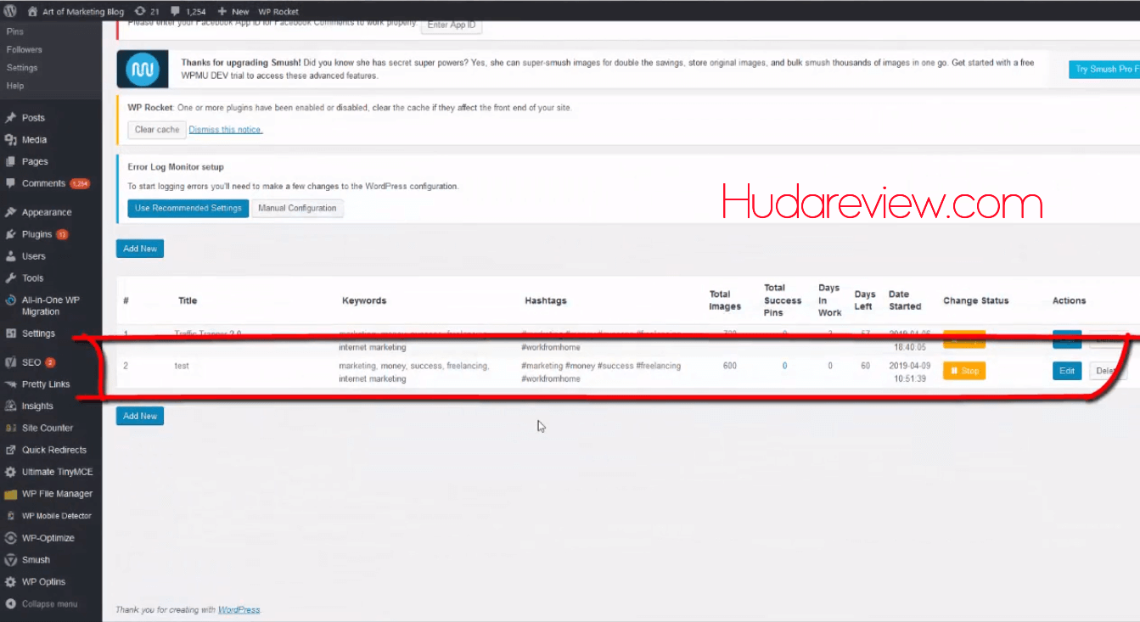Click the Site Counter icon
The width and height of the screenshot is (1140, 622).
(10, 429)
